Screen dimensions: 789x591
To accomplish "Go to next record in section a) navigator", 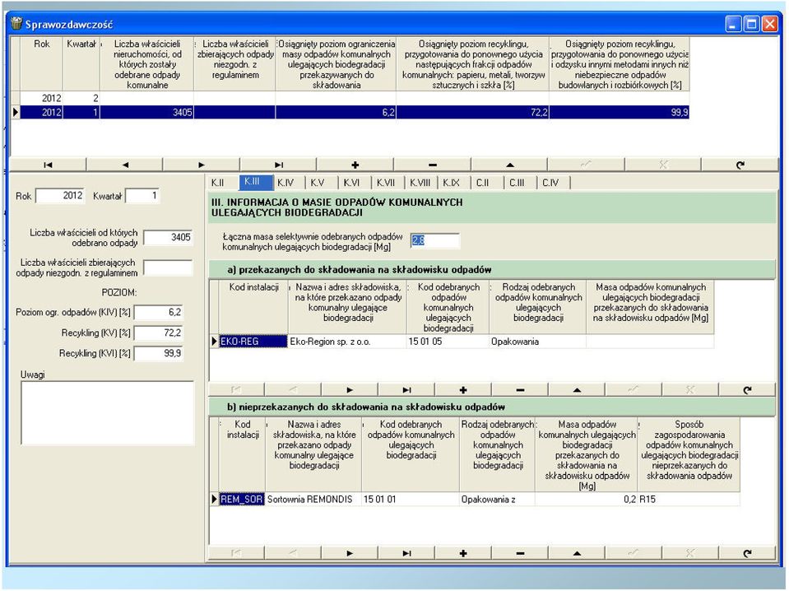I will point(350,389).
